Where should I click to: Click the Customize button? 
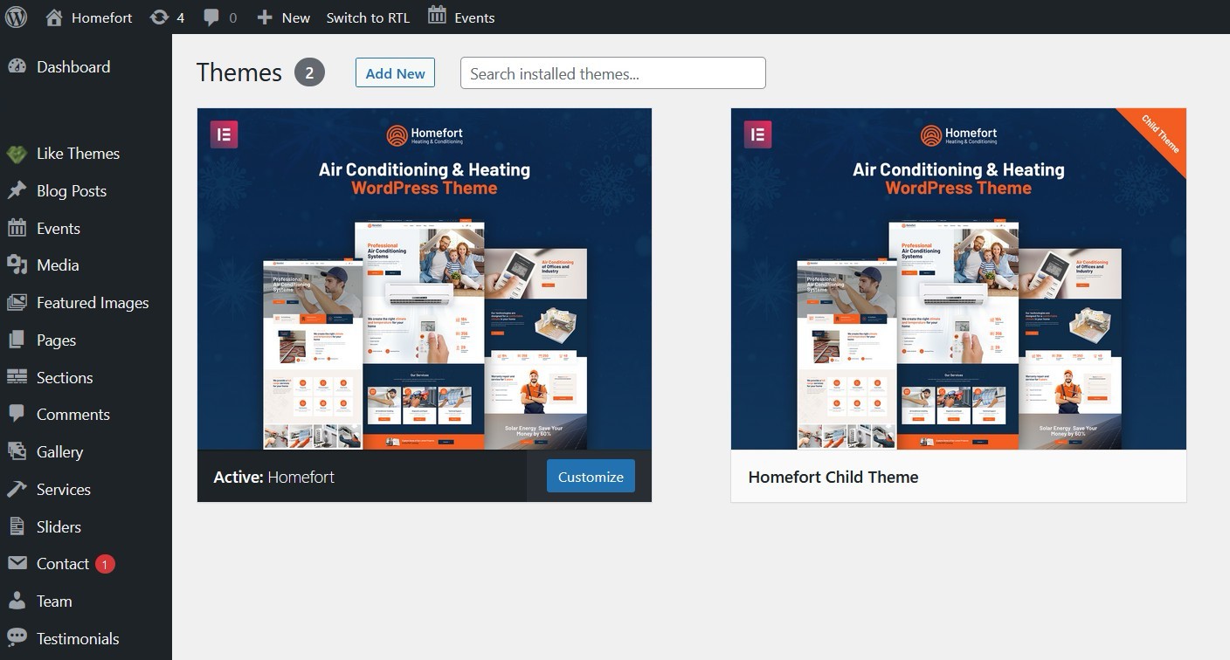(591, 477)
